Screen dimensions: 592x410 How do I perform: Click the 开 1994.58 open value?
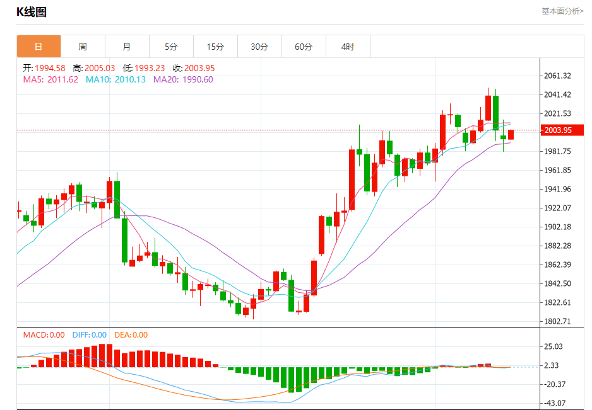44,68
